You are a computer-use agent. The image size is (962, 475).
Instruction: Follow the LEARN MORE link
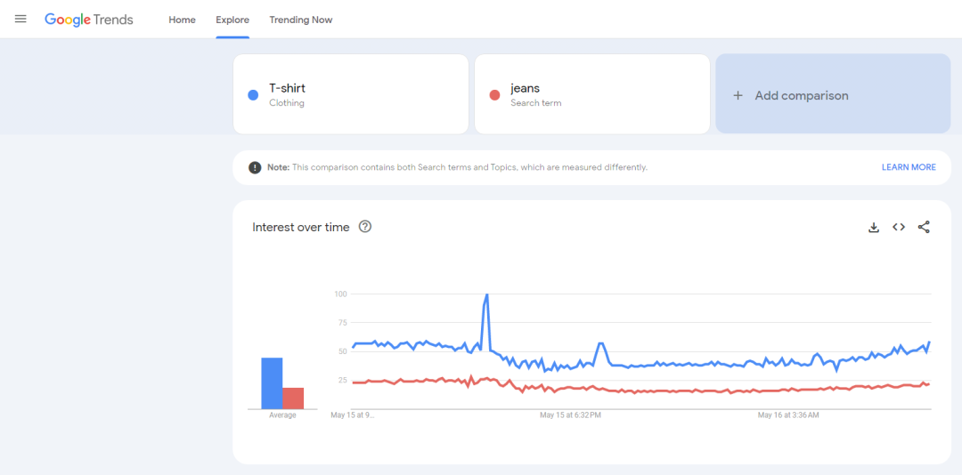(x=909, y=167)
